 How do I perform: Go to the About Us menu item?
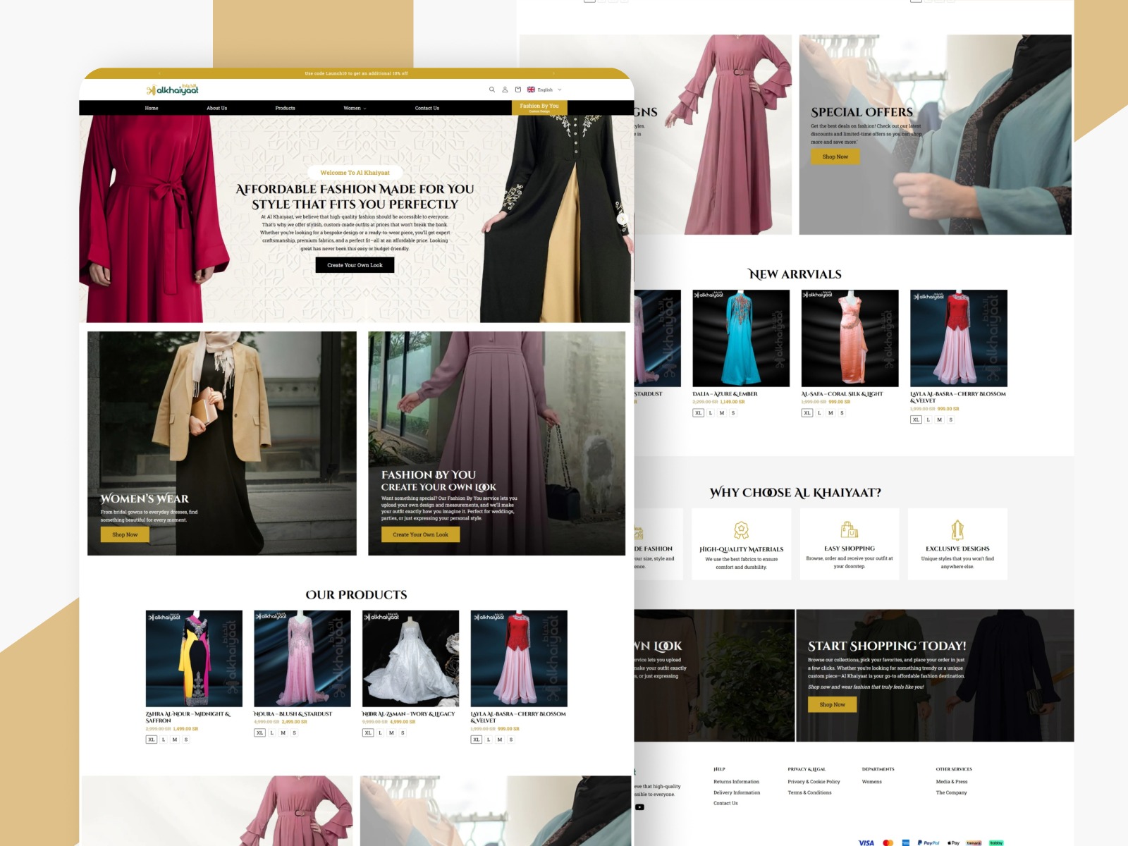pos(216,108)
